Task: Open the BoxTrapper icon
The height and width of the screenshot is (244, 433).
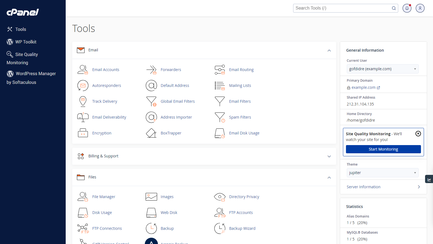Action: 151,133
